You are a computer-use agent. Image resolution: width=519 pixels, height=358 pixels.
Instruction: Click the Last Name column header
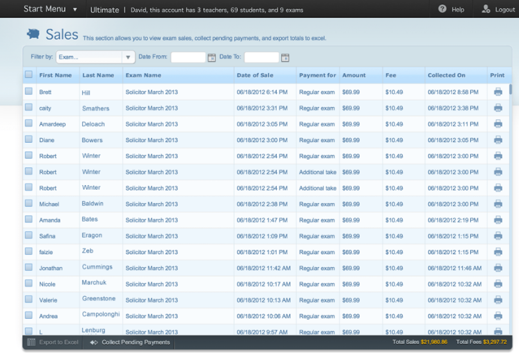(x=98, y=75)
